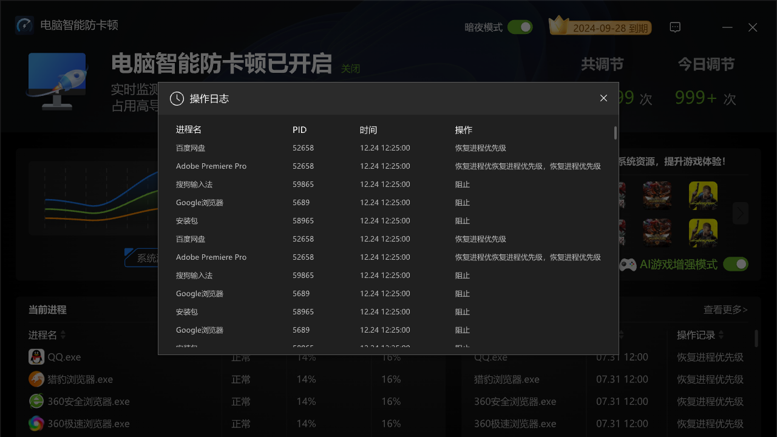Image resolution: width=777 pixels, height=437 pixels.
Task: Click the 电脑智能防卡顿 app logo
Action: (24, 25)
